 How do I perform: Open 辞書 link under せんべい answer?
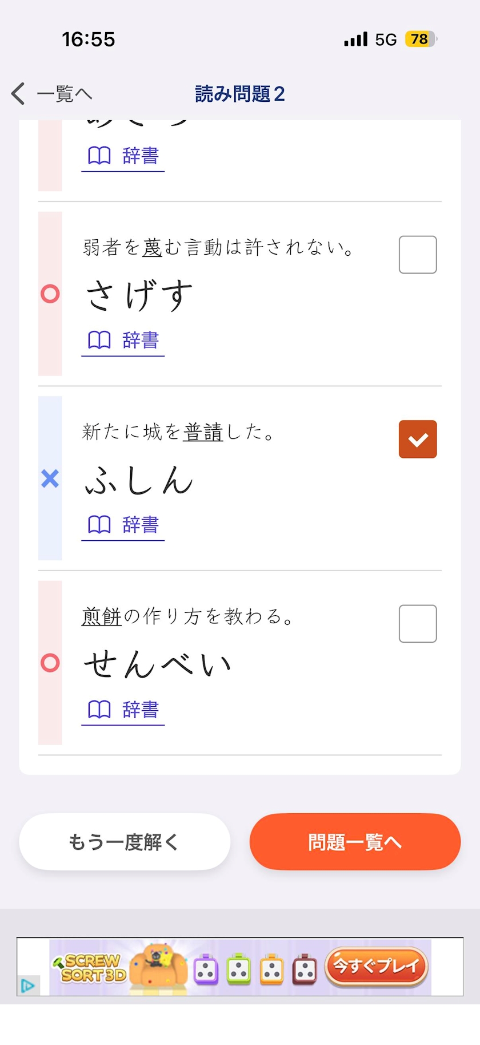140,710
